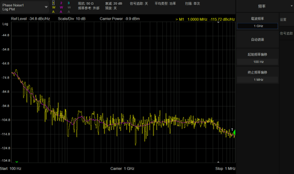
Task: Toggle the 信号追踪: 关 status setting
Action: (x=139, y=4)
